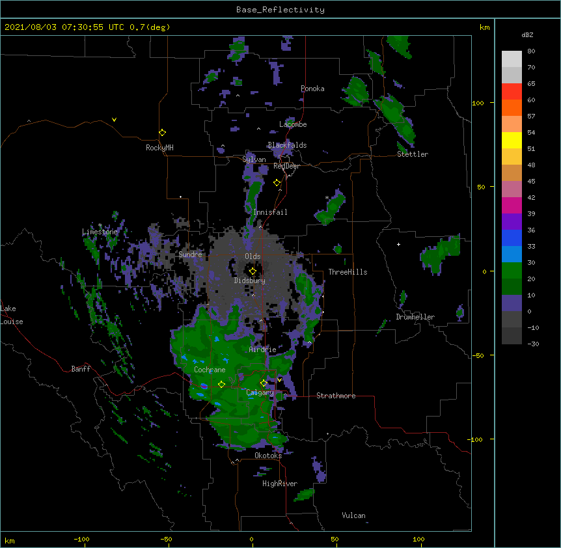Click the 50 tick on the right axis

[481, 187]
